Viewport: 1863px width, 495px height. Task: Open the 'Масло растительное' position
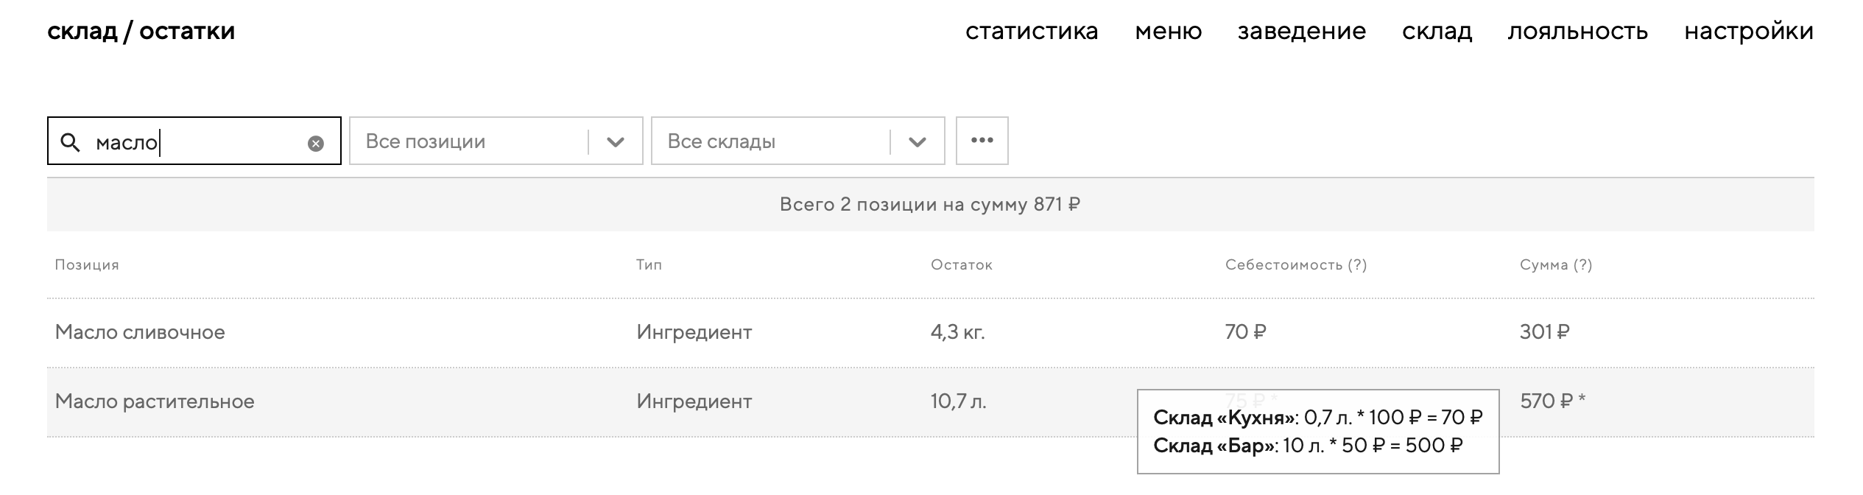(155, 401)
